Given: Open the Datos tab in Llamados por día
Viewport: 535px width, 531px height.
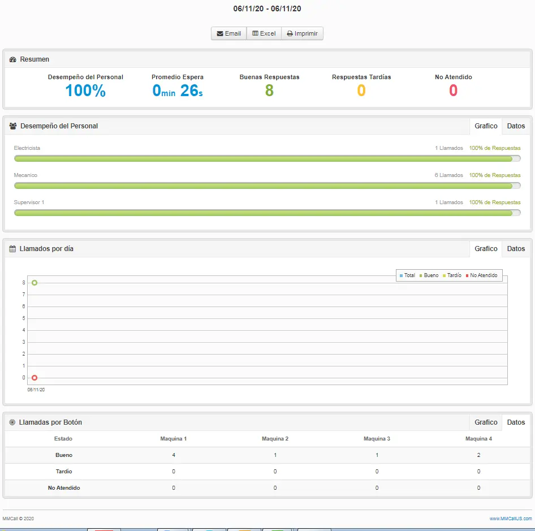Looking at the screenshot, I should (x=516, y=249).
